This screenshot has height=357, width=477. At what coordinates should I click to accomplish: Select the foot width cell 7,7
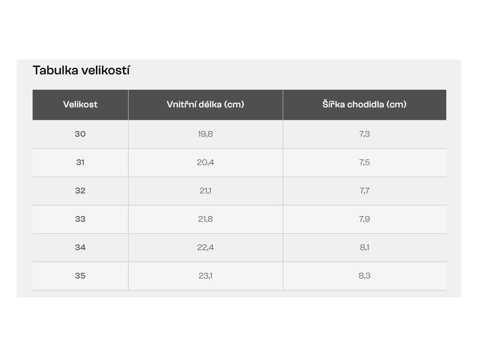tap(364, 191)
